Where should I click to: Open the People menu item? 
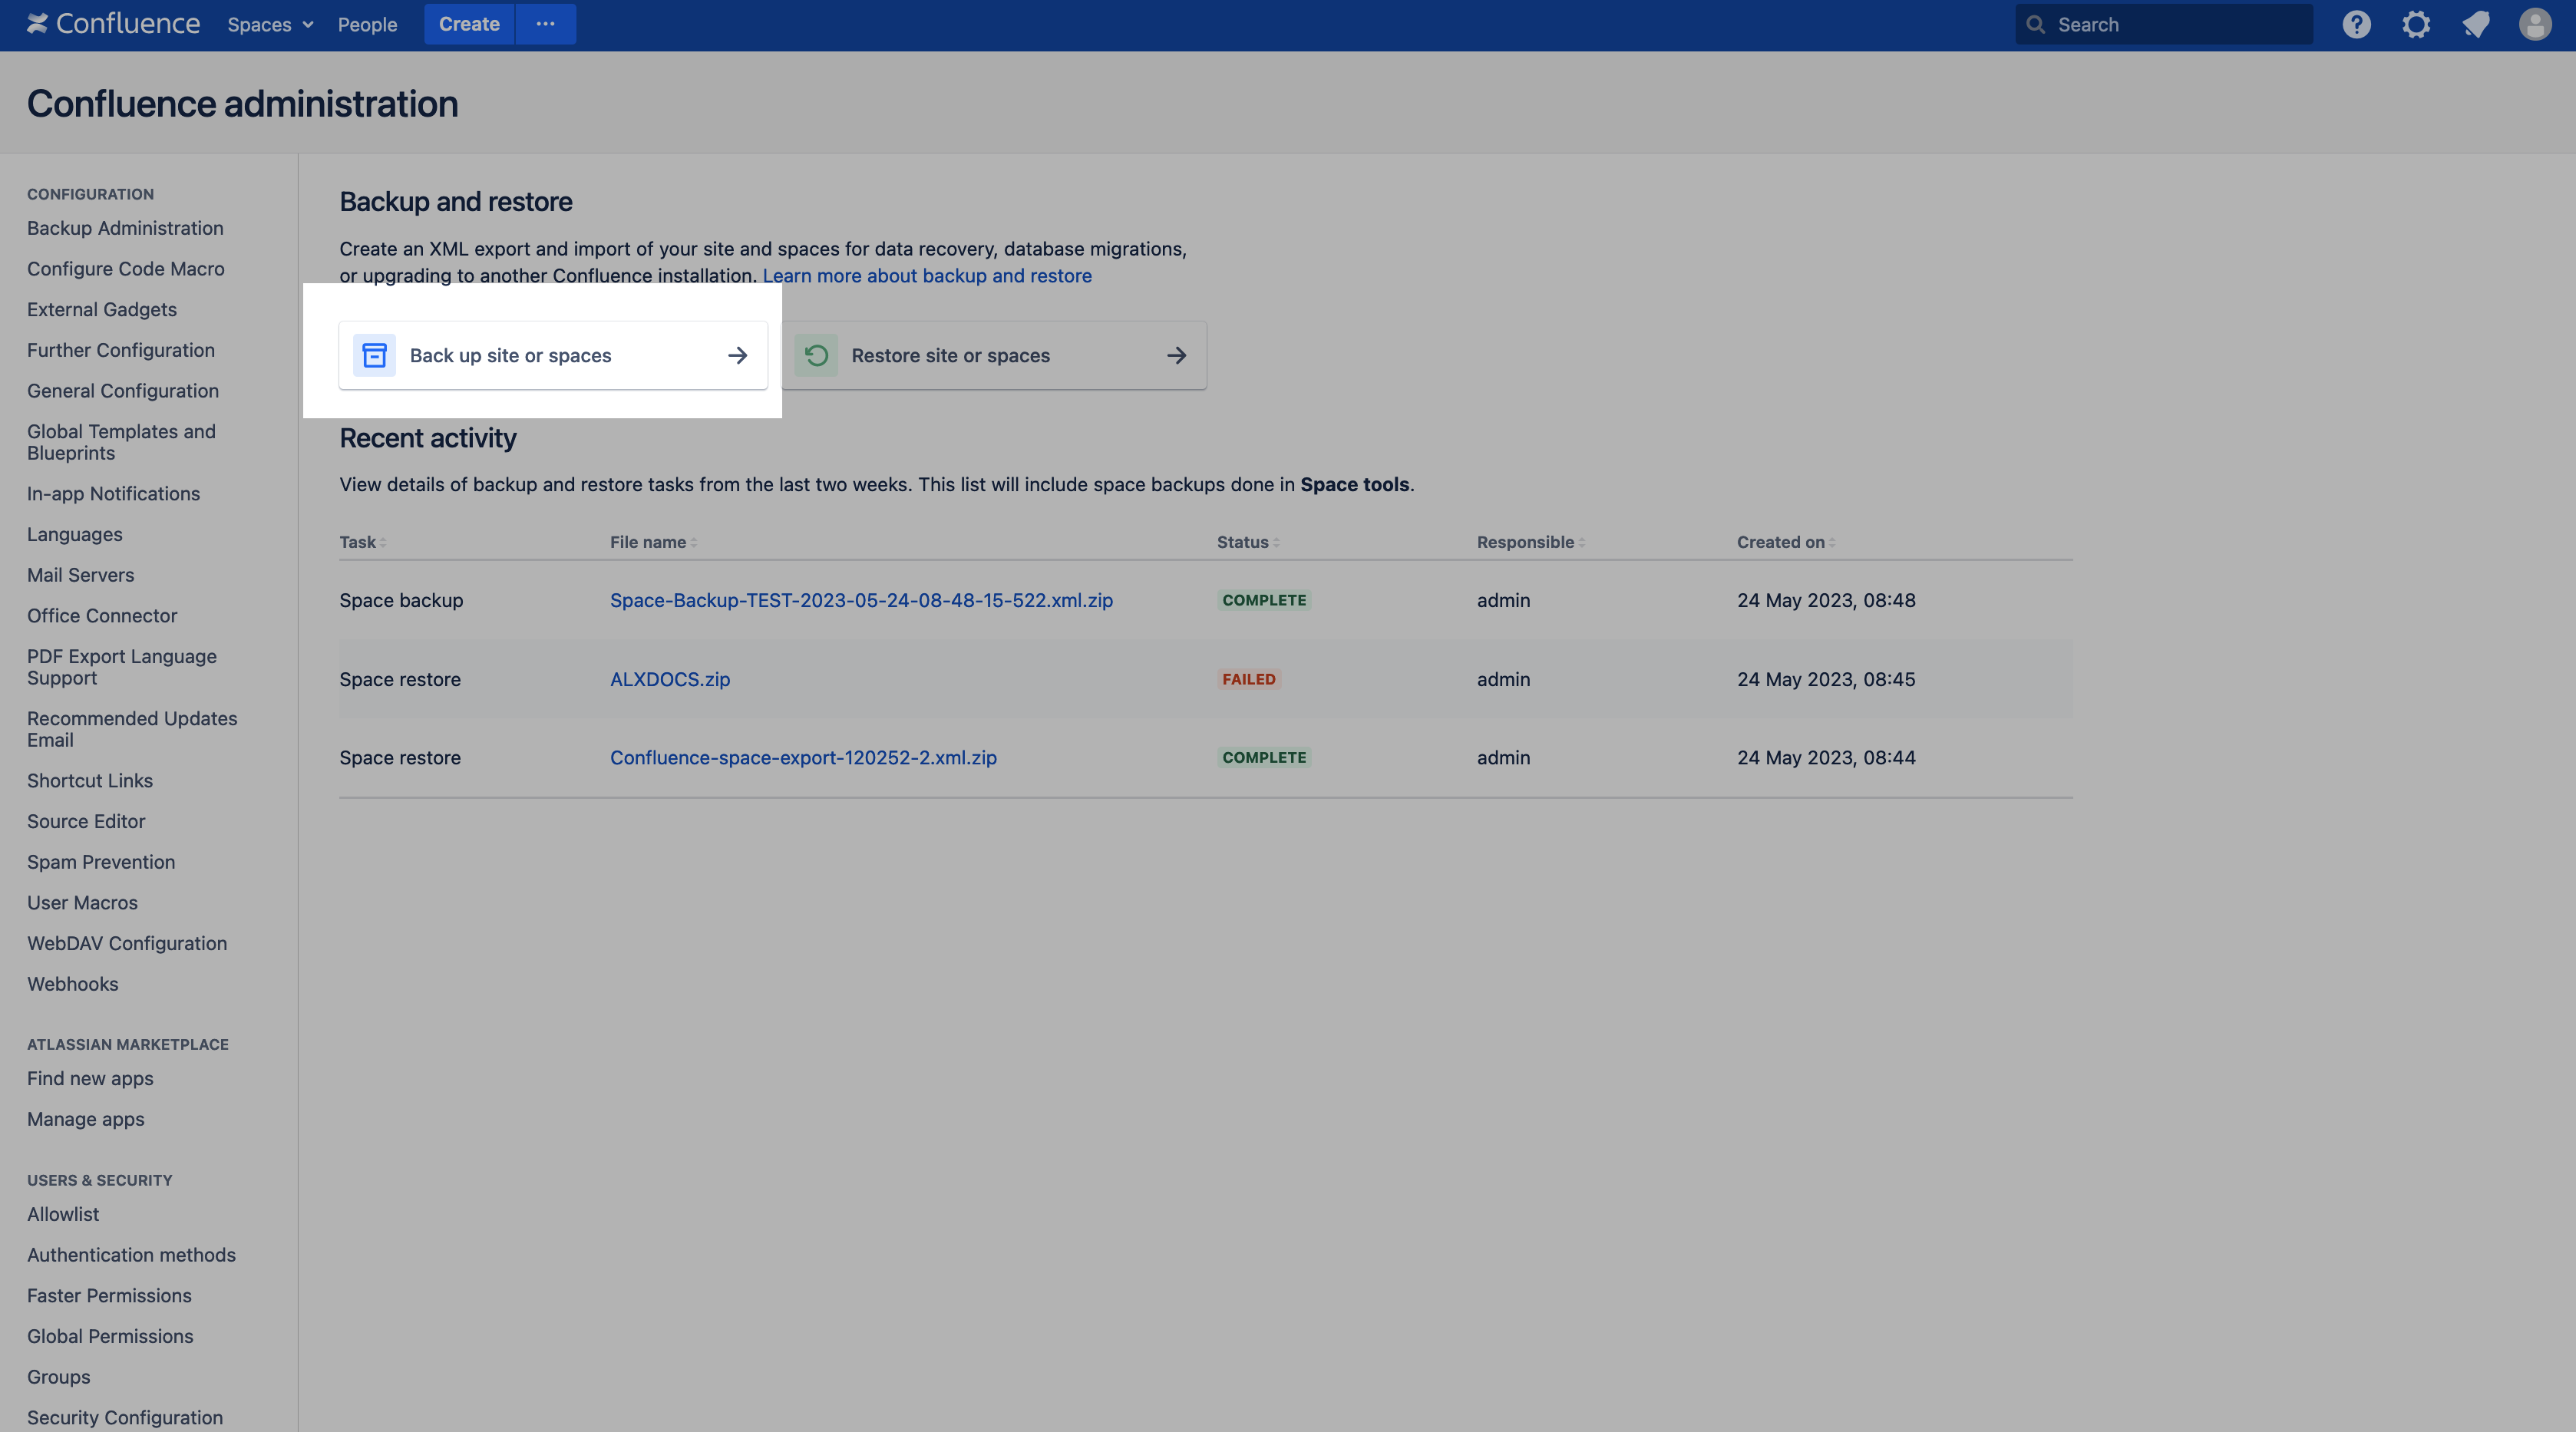[367, 24]
